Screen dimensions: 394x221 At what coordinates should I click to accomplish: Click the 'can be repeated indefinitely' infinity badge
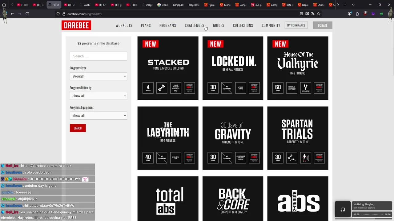point(176,88)
